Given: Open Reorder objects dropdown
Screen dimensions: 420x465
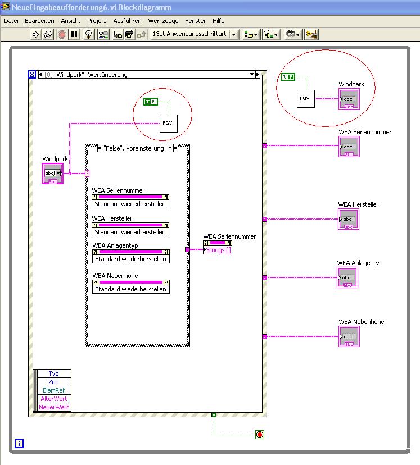Looking at the screenshot, I should point(293,34).
